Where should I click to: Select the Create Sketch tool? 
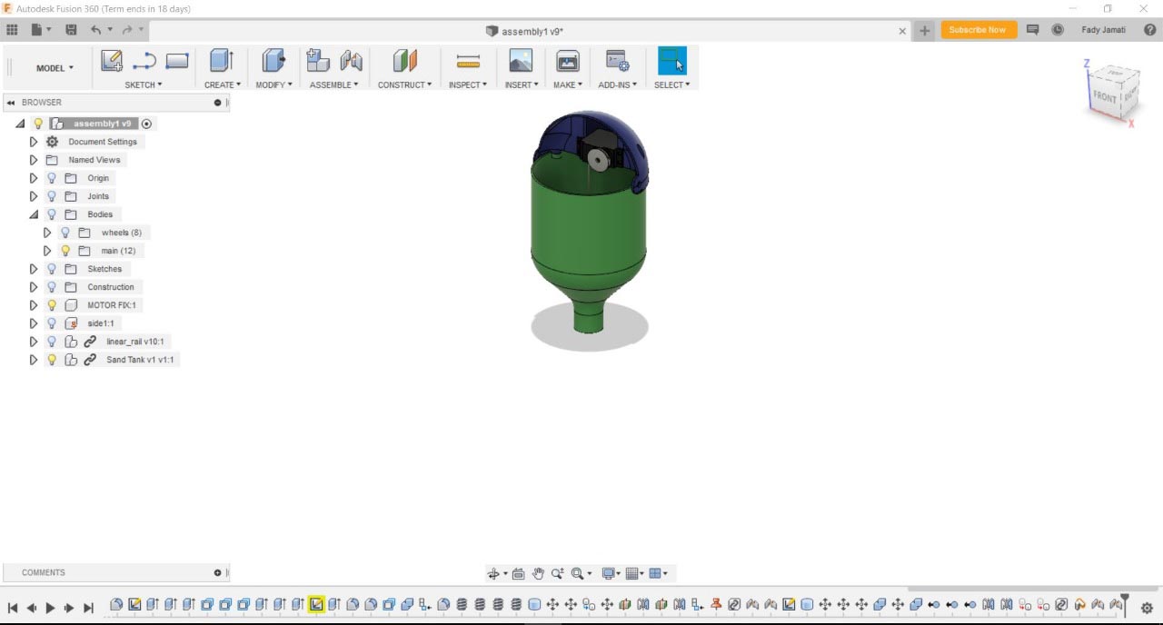pyautogui.click(x=112, y=61)
